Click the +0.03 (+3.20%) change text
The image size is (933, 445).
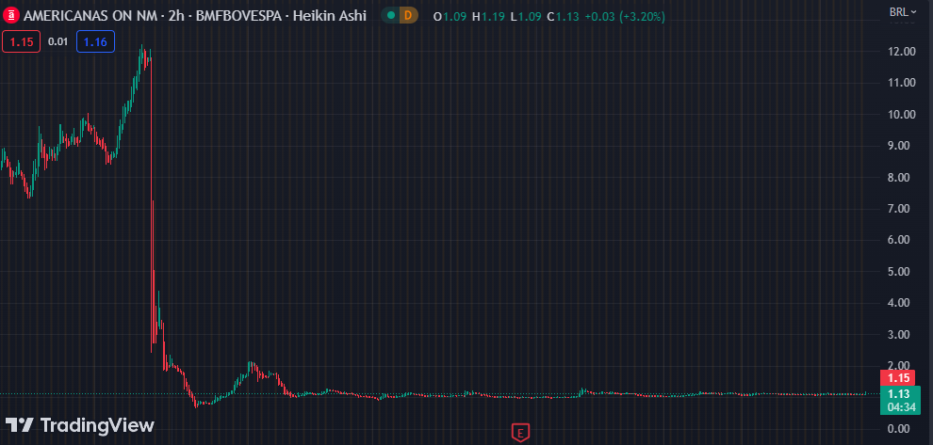(x=625, y=17)
